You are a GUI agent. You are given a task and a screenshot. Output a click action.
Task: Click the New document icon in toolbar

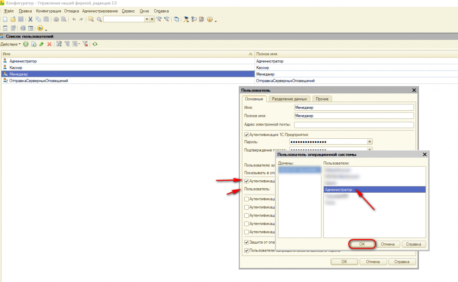pos(5,19)
